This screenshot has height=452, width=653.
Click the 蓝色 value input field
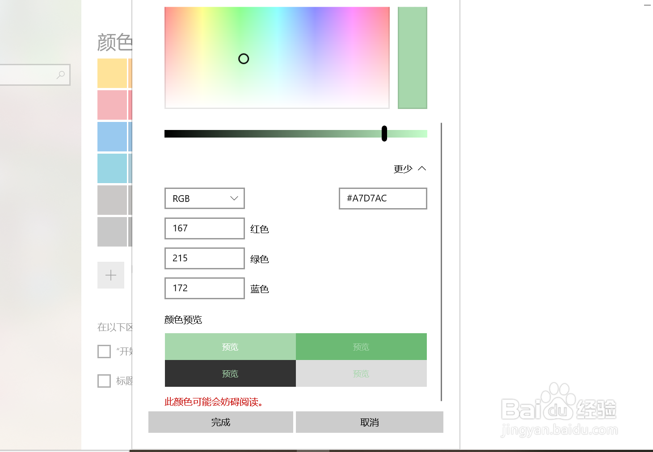pyautogui.click(x=205, y=288)
